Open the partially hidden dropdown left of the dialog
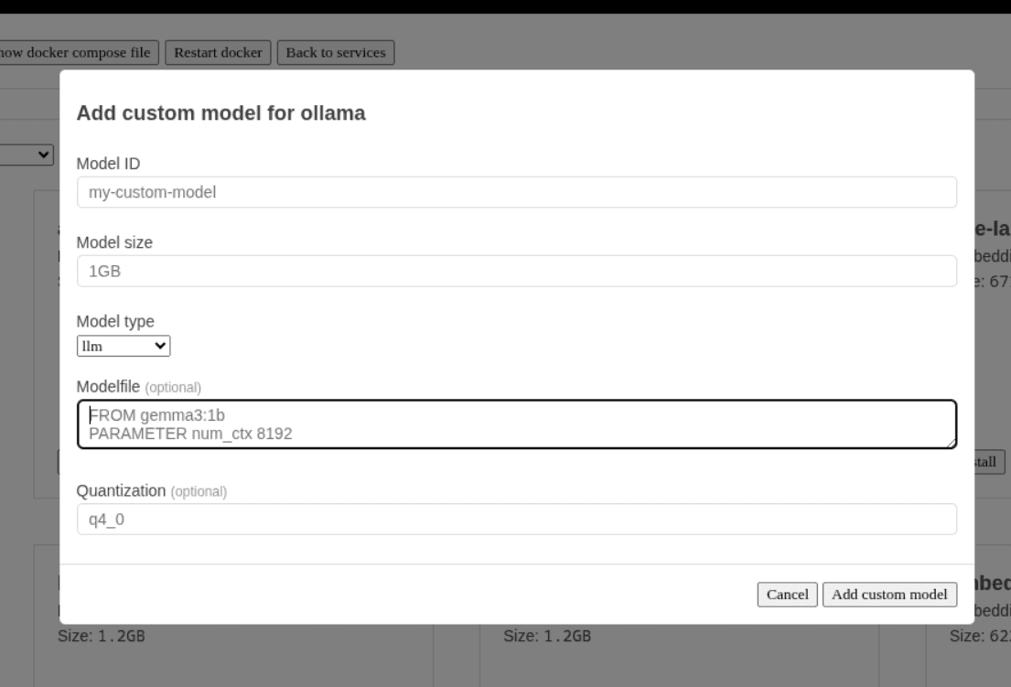 tap(27, 155)
